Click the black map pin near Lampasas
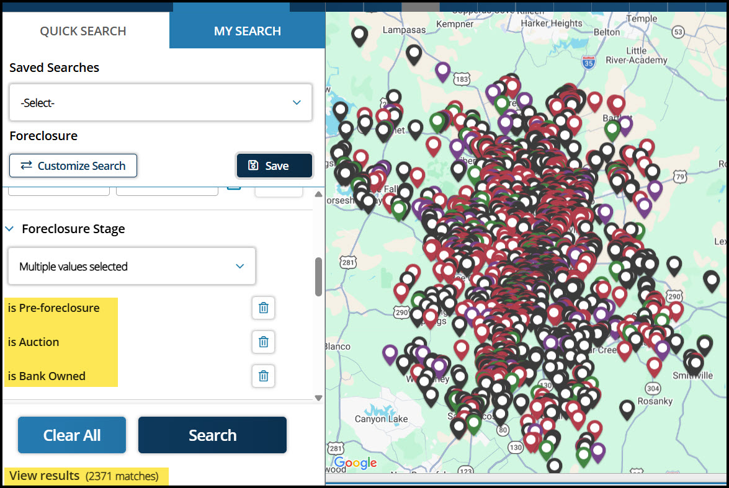The width and height of the screenshot is (729, 488). (359, 35)
